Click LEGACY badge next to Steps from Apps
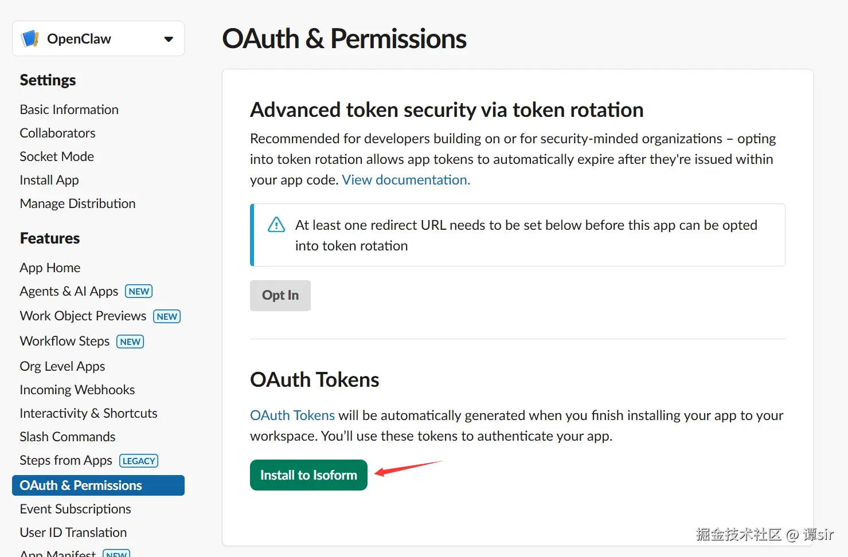Screen dimensions: 848x557 [x=139, y=461]
